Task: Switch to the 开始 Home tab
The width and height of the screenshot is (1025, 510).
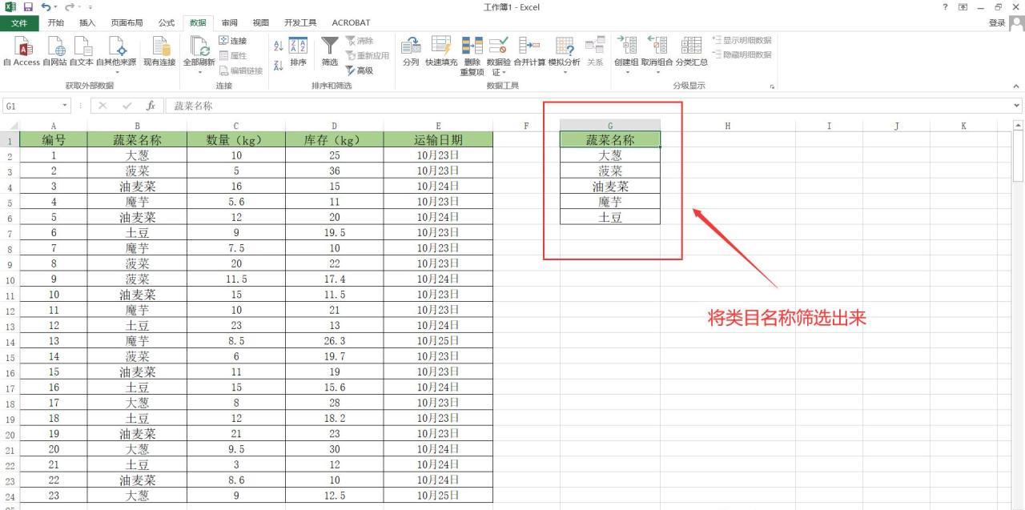Action: [x=56, y=22]
